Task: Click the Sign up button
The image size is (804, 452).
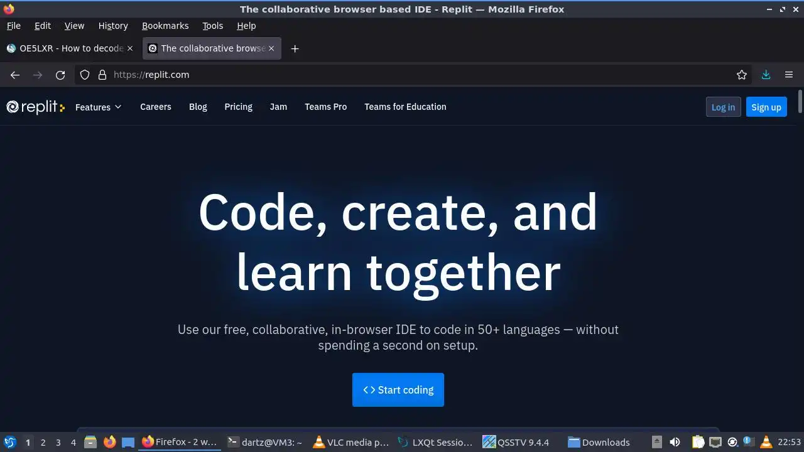Action: click(766, 107)
